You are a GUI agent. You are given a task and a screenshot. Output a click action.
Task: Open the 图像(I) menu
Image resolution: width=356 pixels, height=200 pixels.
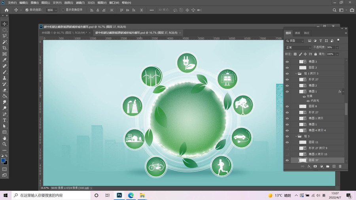(x=34, y=3)
